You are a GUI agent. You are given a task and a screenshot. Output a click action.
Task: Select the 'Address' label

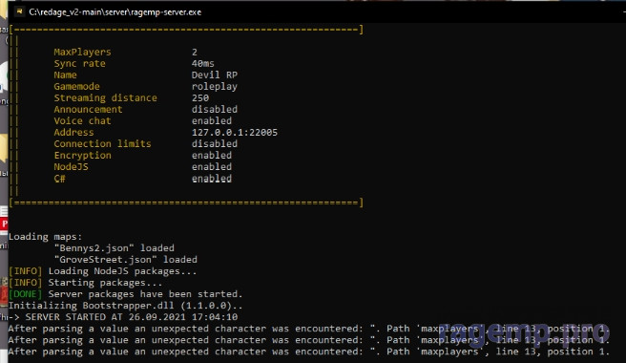coord(73,133)
